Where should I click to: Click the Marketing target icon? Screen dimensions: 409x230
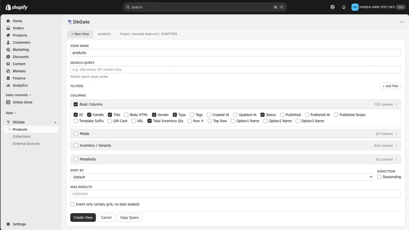point(8,50)
